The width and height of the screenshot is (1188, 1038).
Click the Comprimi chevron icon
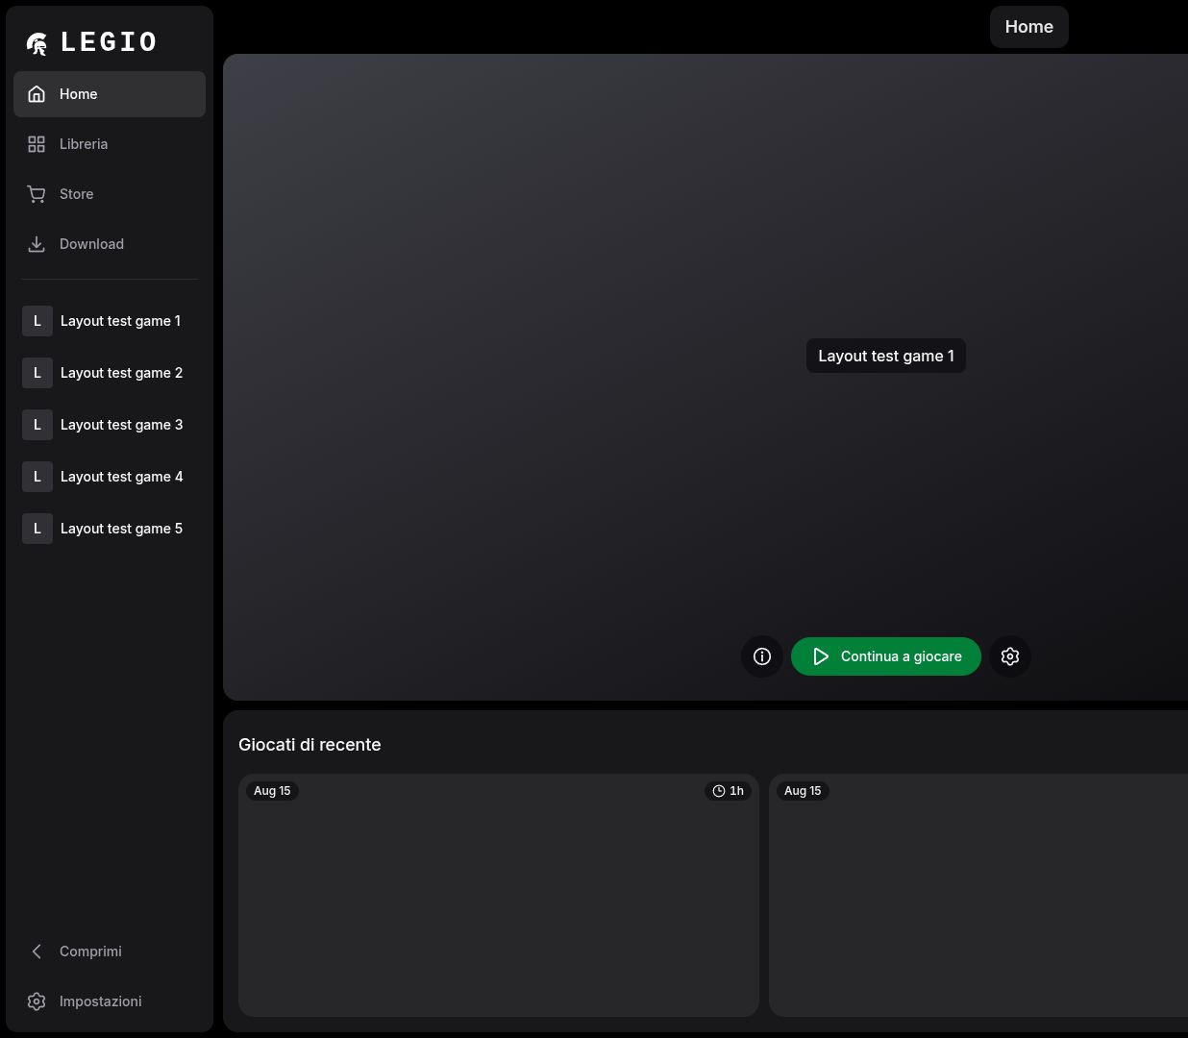click(37, 951)
